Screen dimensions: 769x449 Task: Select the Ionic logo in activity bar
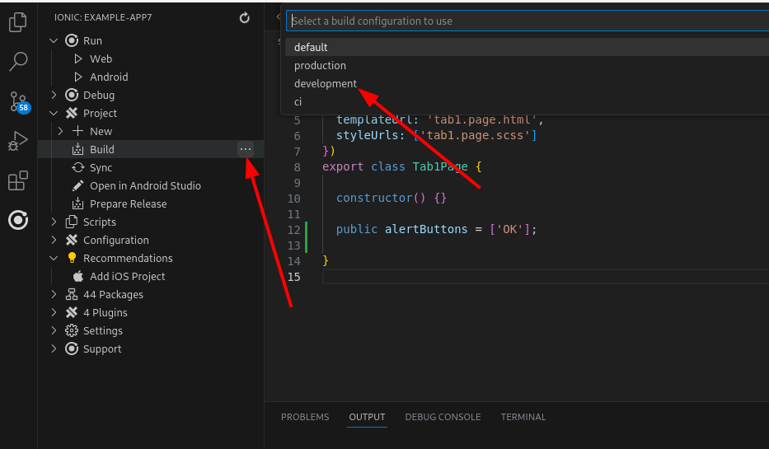pyautogui.click(x=17, y=220)
